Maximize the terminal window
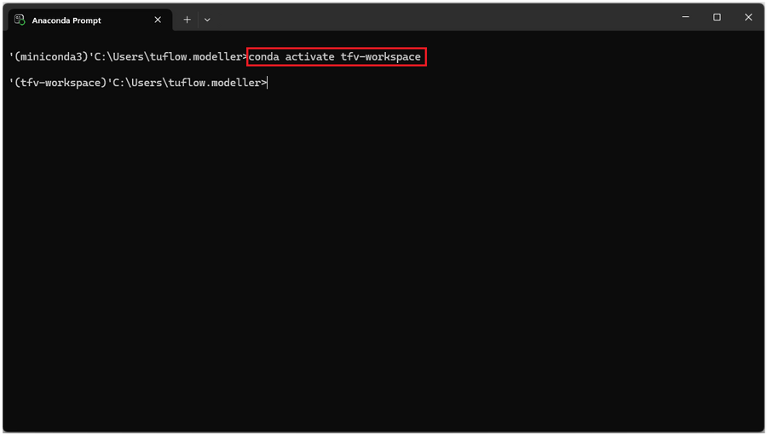The image size is (767, 434). [717, 17]
